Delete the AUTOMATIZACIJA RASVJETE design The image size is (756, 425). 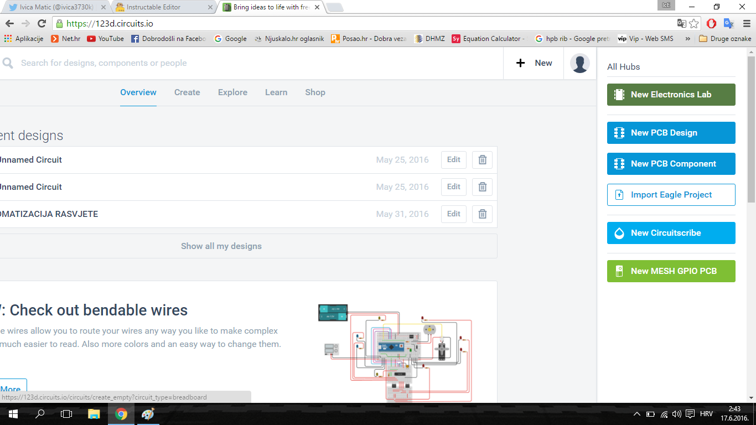tap(482, 214)
